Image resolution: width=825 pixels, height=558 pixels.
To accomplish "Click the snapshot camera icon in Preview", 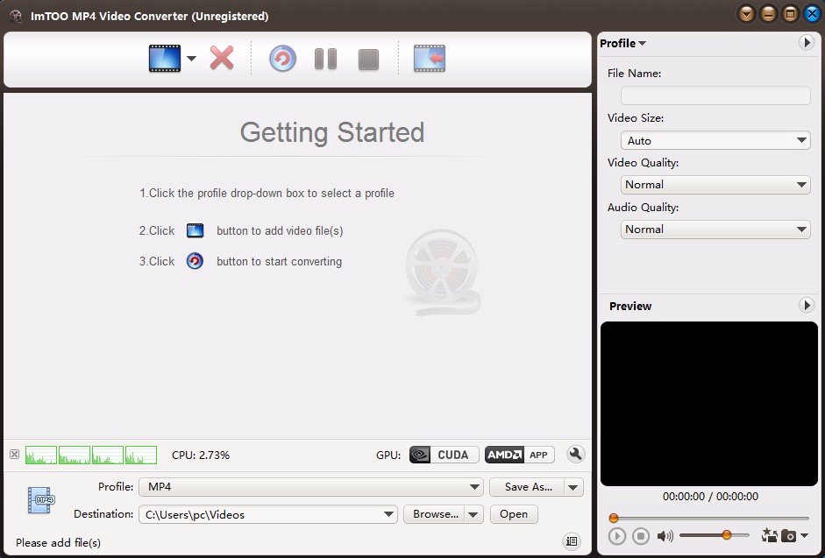I will pos(788,535).
